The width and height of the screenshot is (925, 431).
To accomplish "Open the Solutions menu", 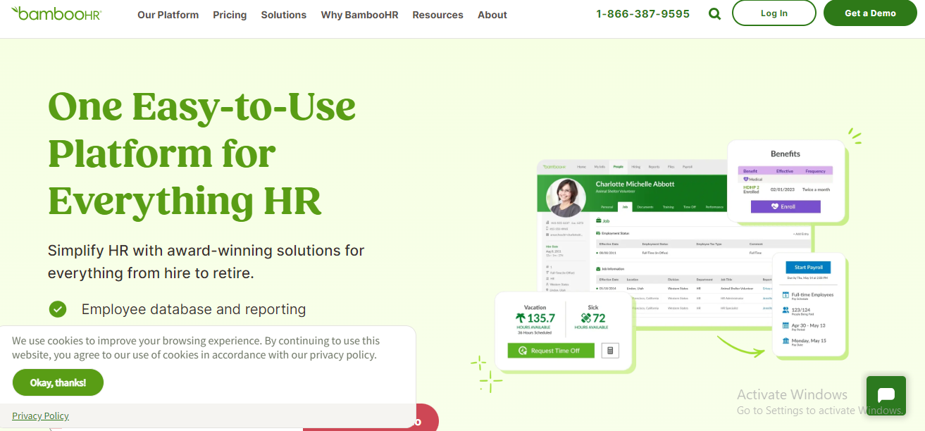I will [284, 15].
